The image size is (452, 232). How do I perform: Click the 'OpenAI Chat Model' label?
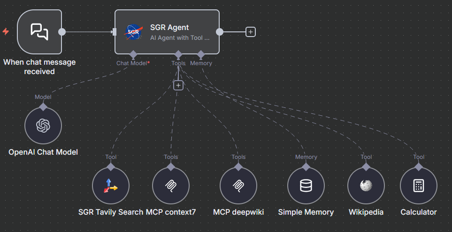pos(43,152)
